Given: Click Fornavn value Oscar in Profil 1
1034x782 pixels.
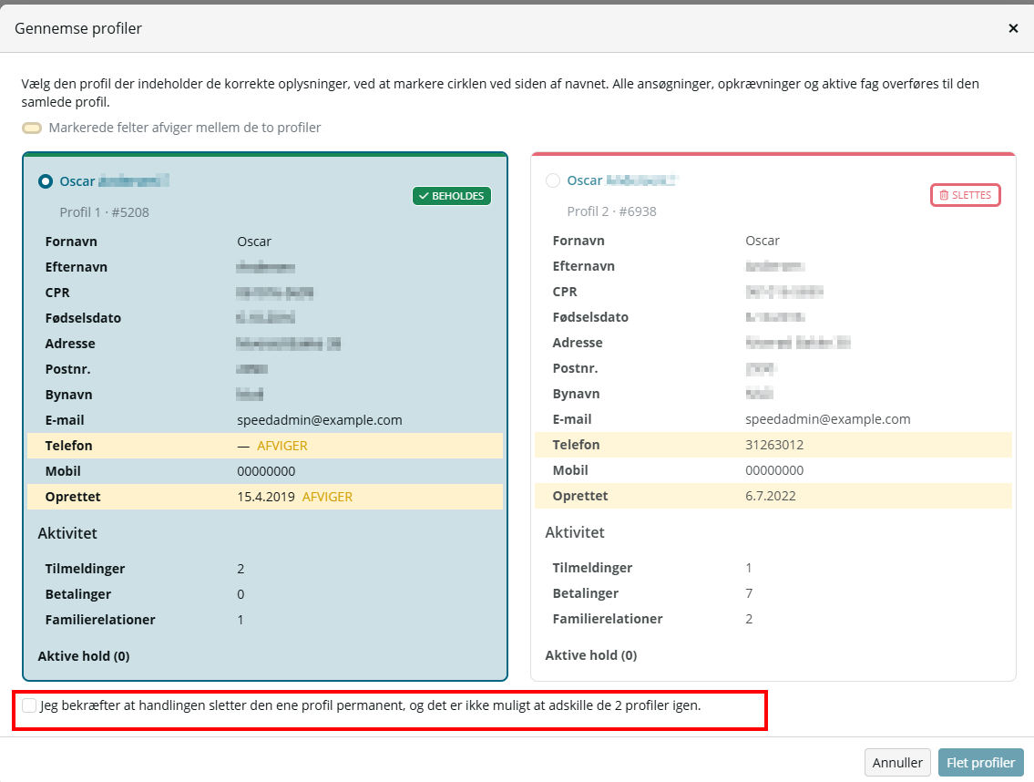Looking at the screenshot, I should pos(254,242).
